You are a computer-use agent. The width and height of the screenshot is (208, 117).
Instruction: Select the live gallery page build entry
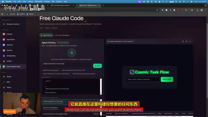click(71, 114)
